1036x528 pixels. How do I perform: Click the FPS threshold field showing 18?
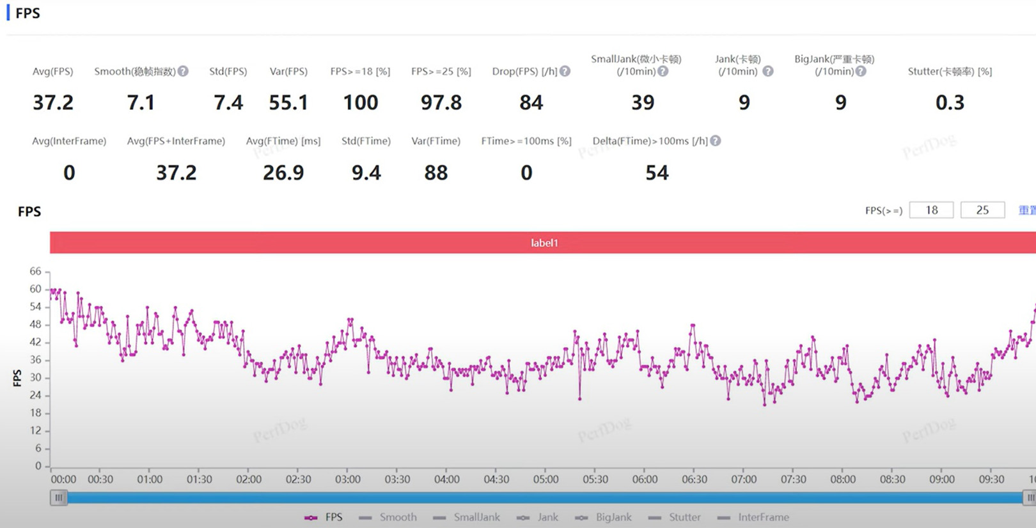coord(931,210)
